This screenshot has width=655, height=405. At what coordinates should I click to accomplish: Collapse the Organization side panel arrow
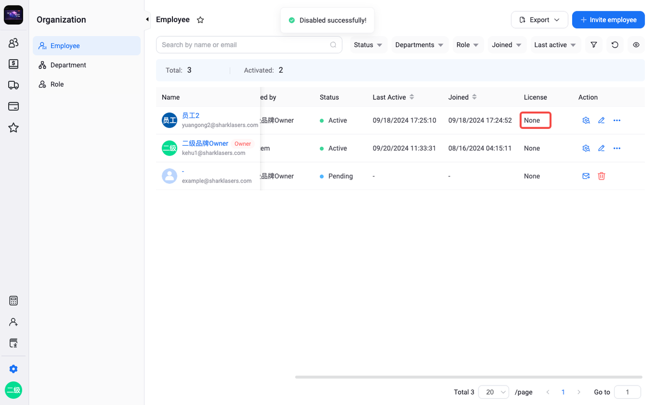pos(147,19)
